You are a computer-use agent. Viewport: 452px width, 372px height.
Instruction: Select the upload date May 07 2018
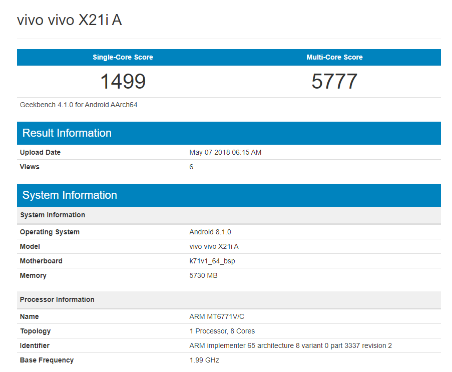[x=225, y=152]
